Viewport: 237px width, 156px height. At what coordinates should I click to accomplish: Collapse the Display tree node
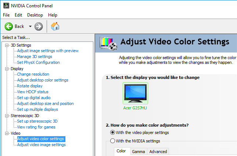[7, 69]
